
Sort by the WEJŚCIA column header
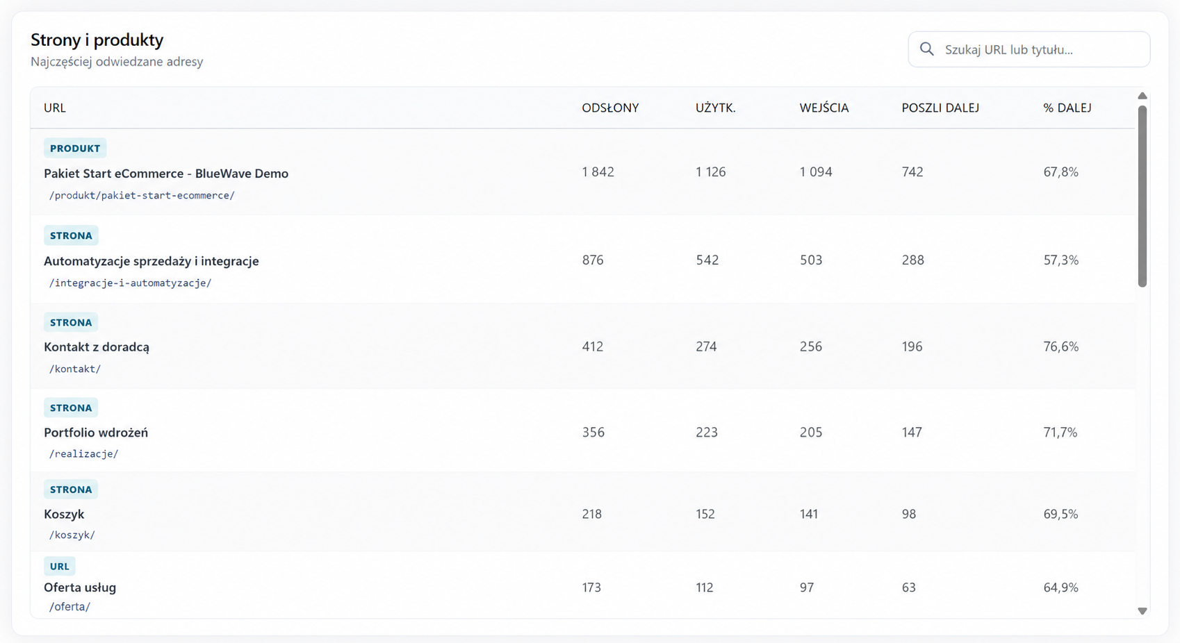pyautogui.click(x=823, y=108)
